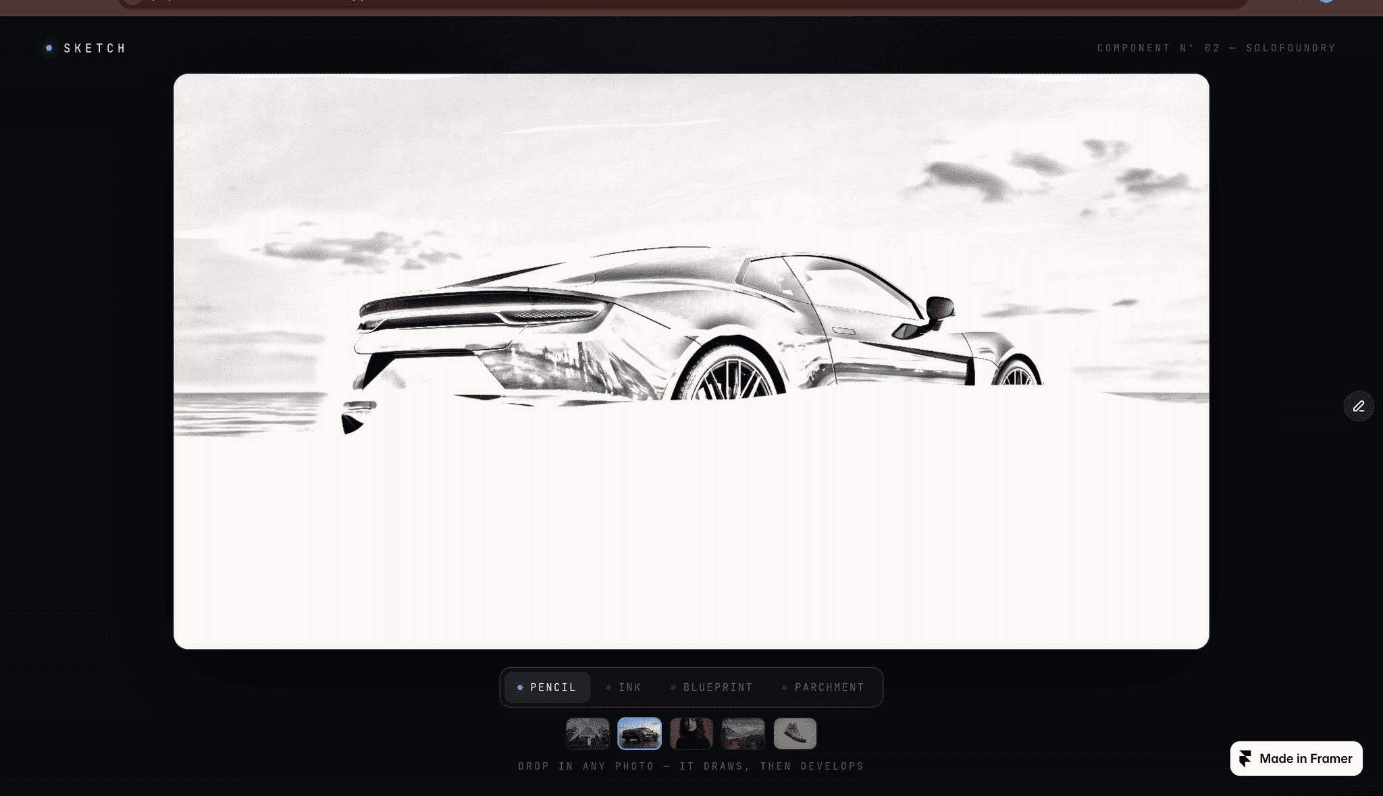Select the Pencil style

click(547, 687)
